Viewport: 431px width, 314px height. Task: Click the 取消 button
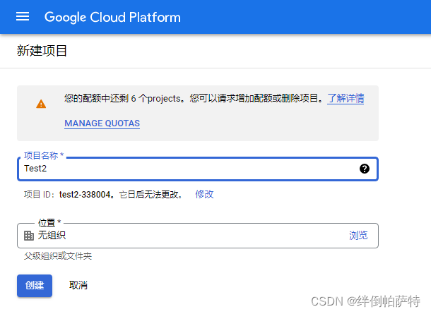pos(78,285)
